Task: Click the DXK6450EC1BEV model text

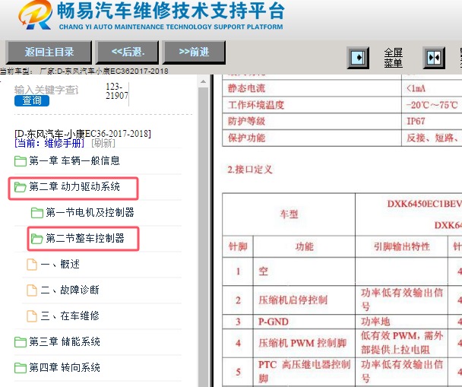Action: point(424,204)
